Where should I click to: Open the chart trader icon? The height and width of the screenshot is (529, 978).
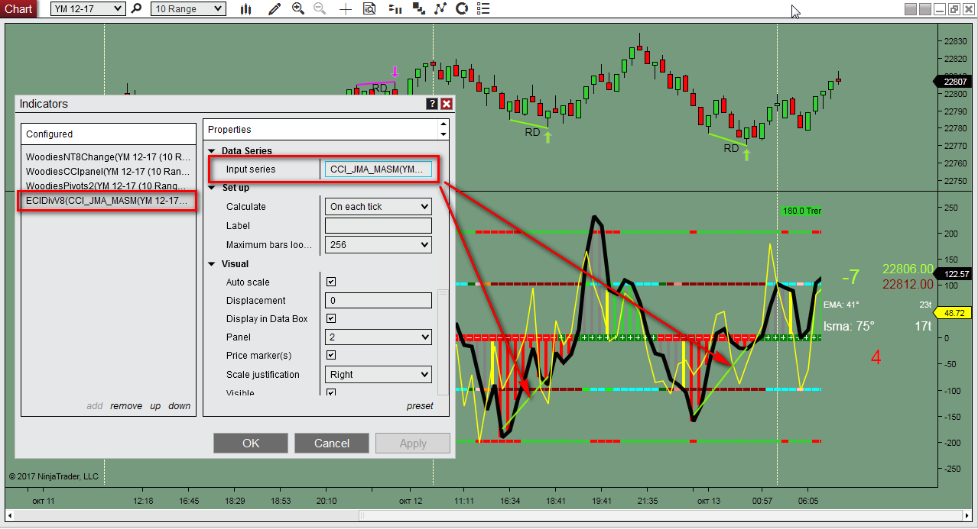[x=395, y=9]
